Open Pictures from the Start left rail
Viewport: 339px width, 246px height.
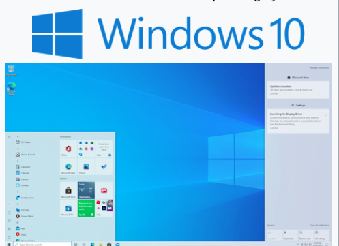tap(9, 221)
